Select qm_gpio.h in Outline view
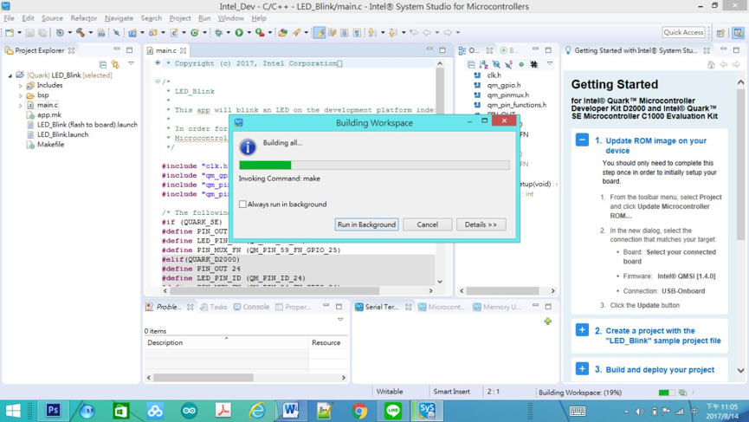Screen dimensions: 749x422 [503, 85]
